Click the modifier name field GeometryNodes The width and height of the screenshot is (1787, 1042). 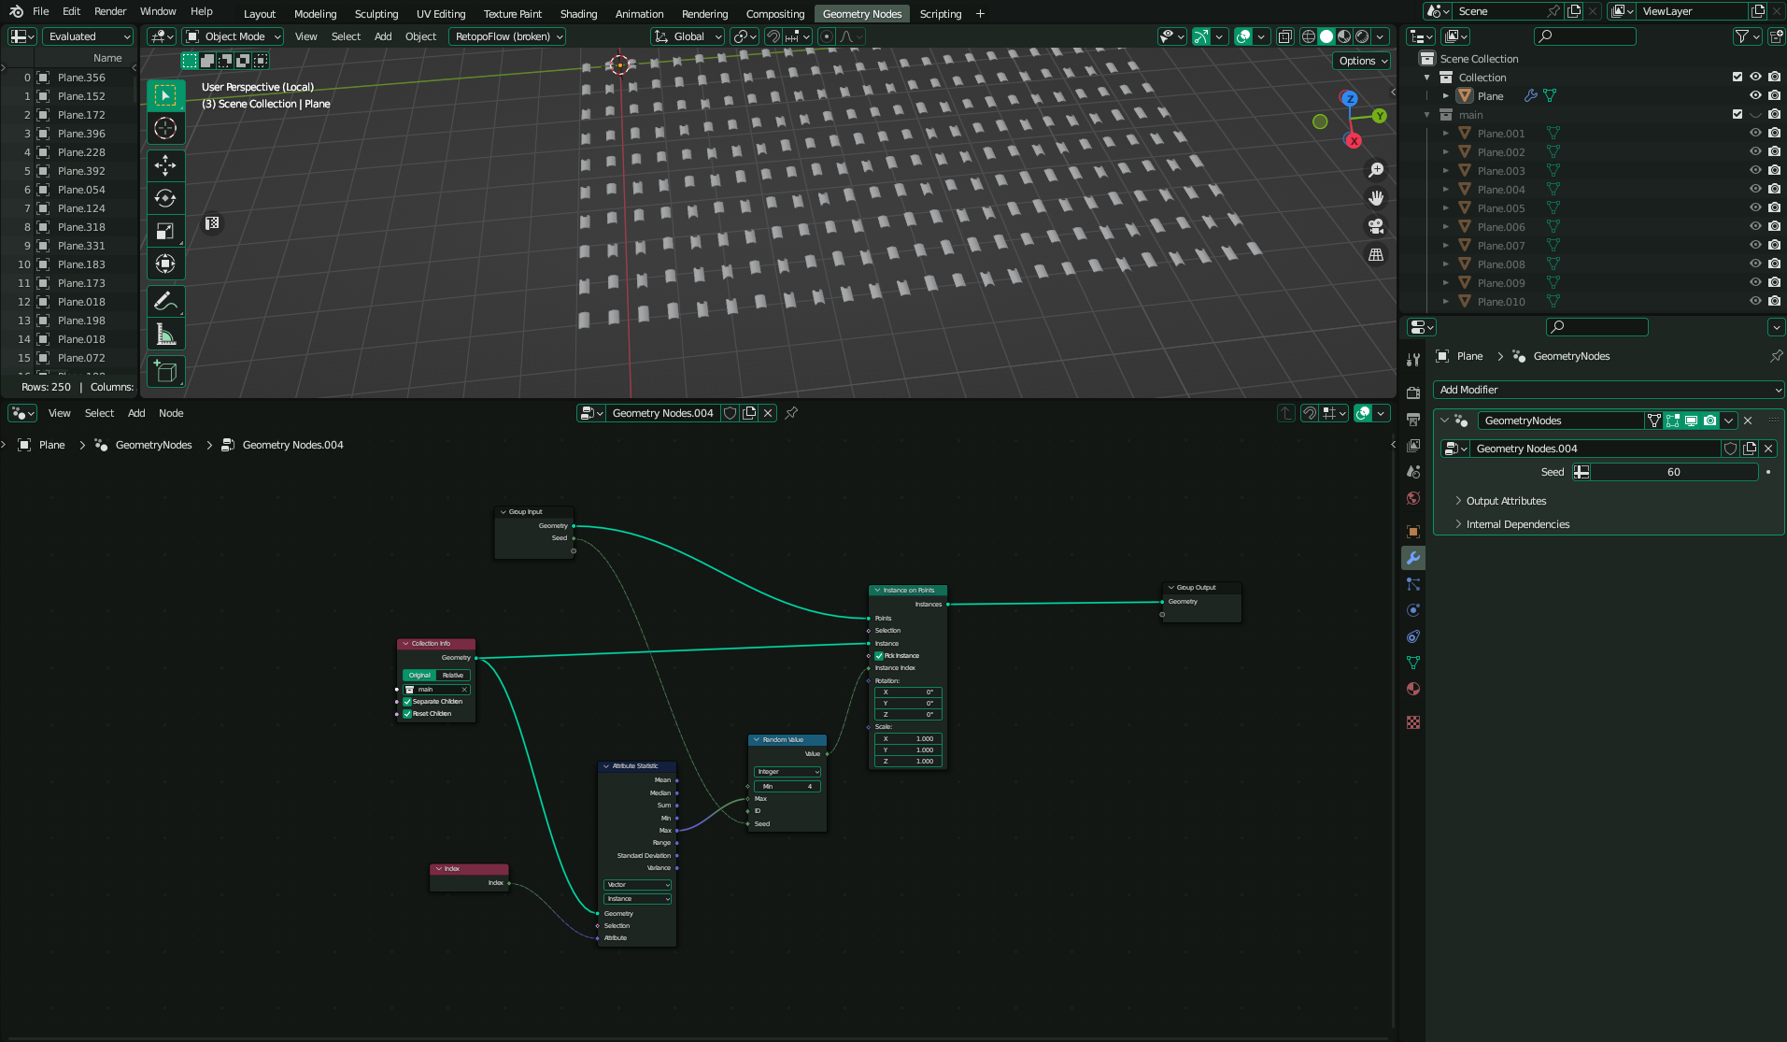pos(1559,421)
